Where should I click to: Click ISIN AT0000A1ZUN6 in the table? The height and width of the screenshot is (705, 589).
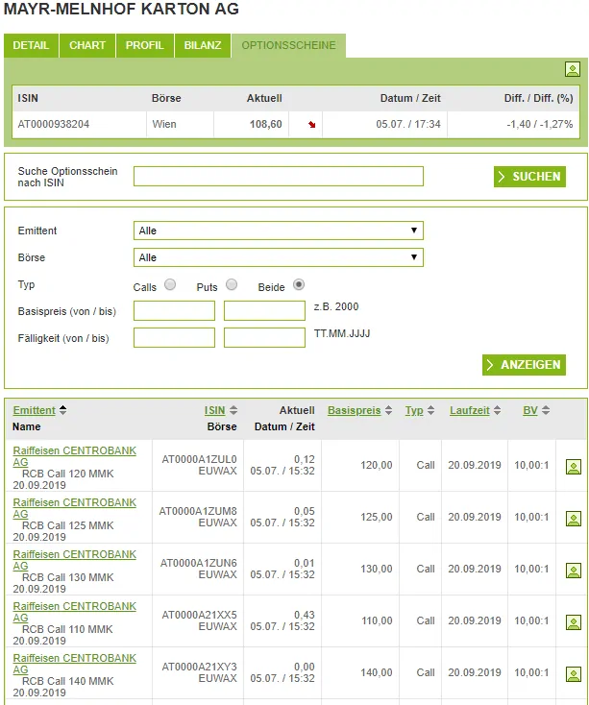(x=198, y=563)
